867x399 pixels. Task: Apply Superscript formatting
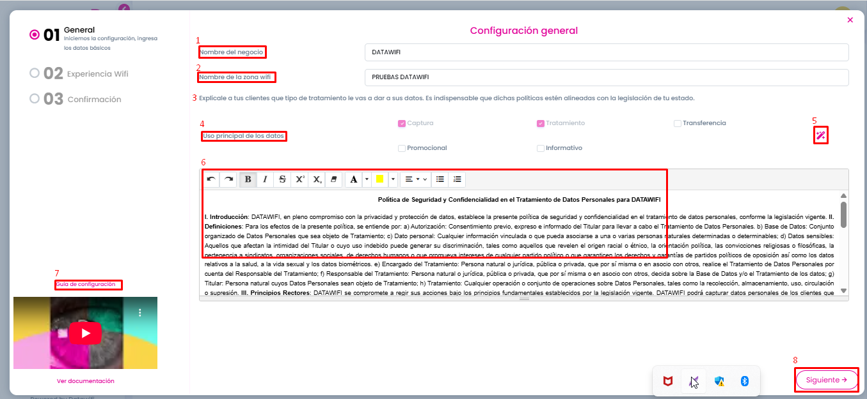(x=299, y=179)
